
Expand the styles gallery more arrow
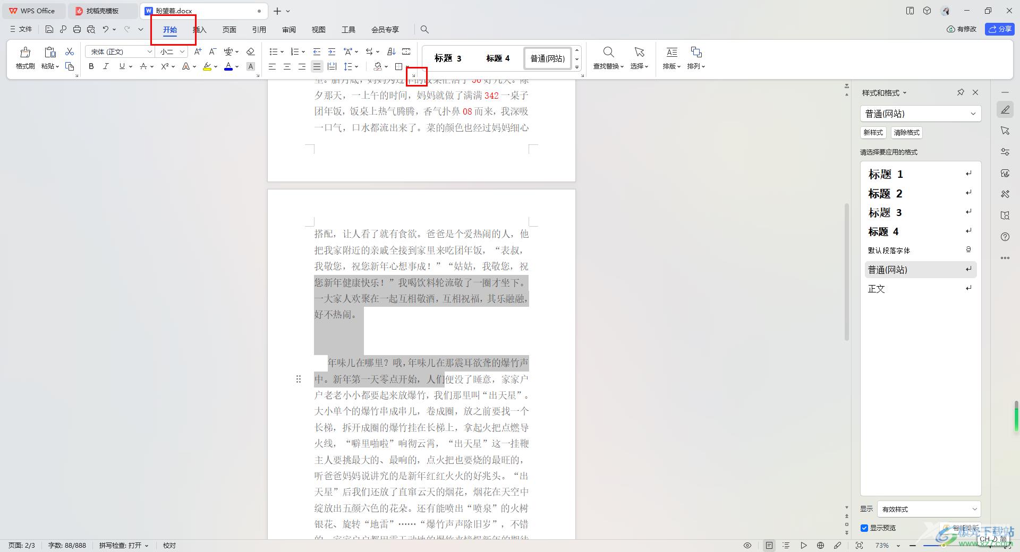tap(577, 67)
